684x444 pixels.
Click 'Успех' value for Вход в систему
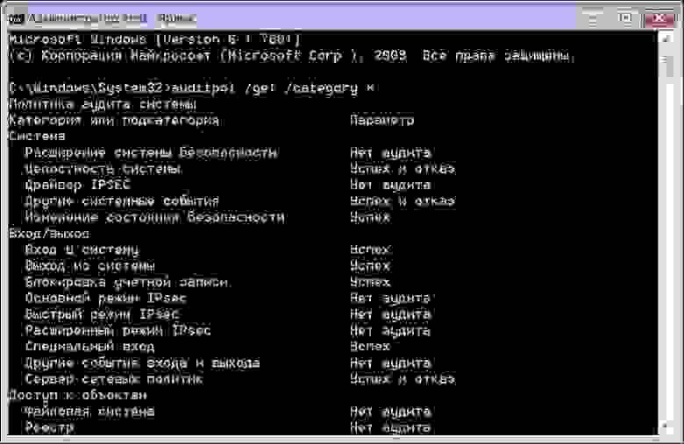(370, 250)
